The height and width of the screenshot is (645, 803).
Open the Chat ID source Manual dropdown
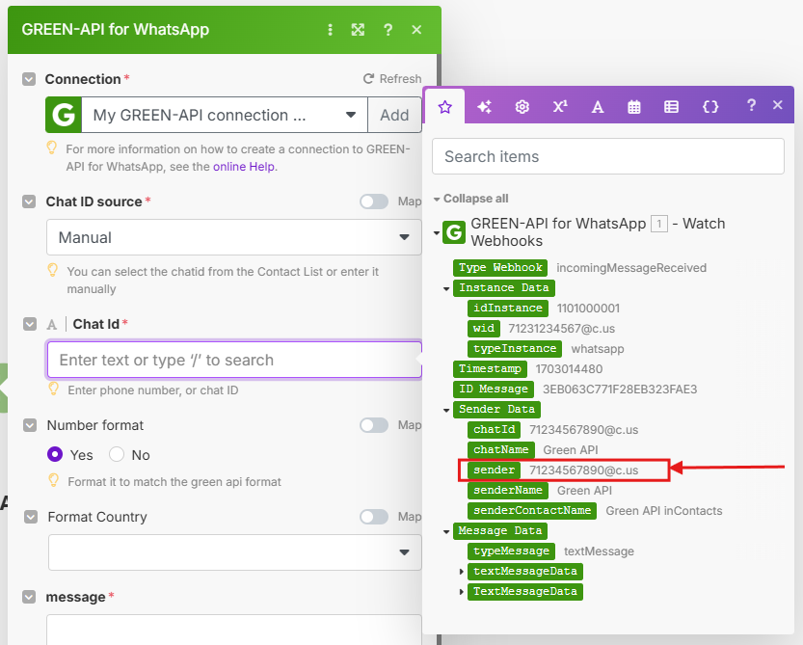point(233,237)
